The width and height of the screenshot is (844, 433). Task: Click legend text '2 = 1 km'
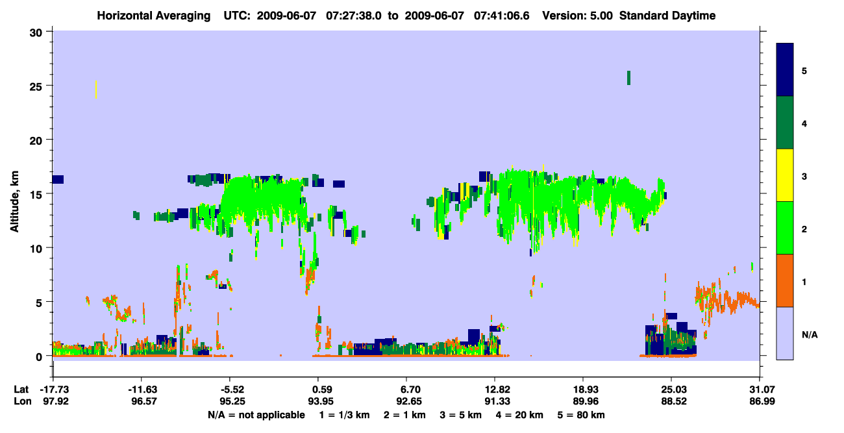coord(406,415)
